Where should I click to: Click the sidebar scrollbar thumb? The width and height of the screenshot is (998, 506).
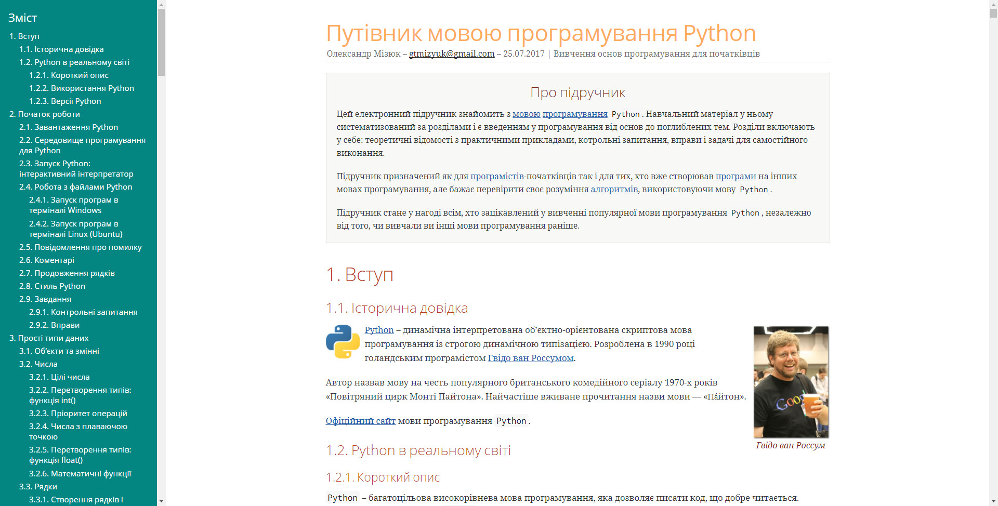click(x=161, y=42)
